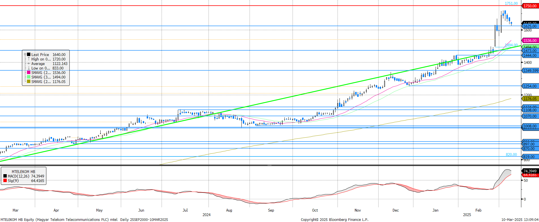Click the Mar label on time axis

(x=15, y=210)
